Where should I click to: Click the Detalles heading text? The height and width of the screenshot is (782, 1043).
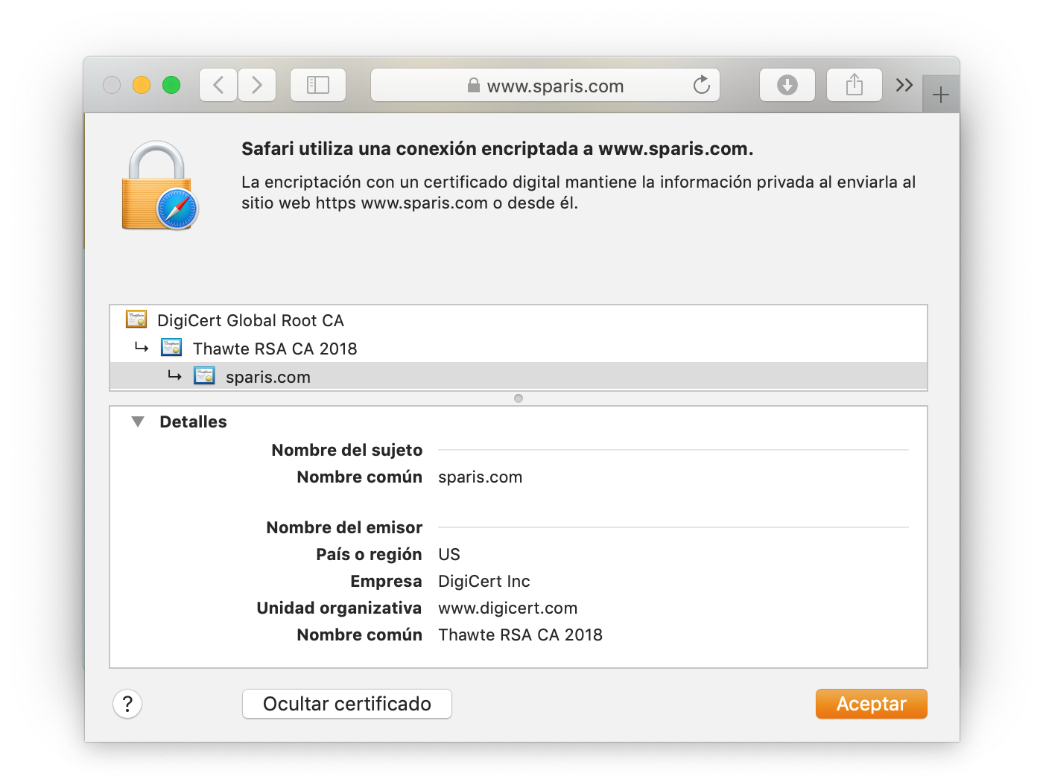pos(193,422)
